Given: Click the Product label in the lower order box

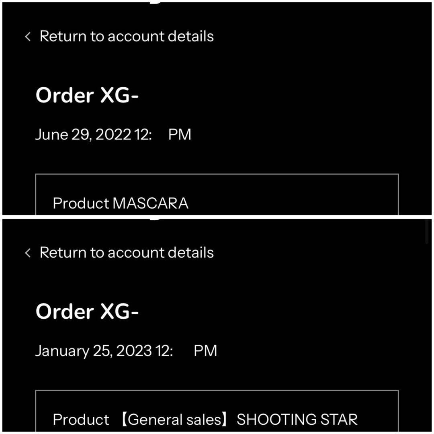Looking at the screenshot, I should pos(80,419).
